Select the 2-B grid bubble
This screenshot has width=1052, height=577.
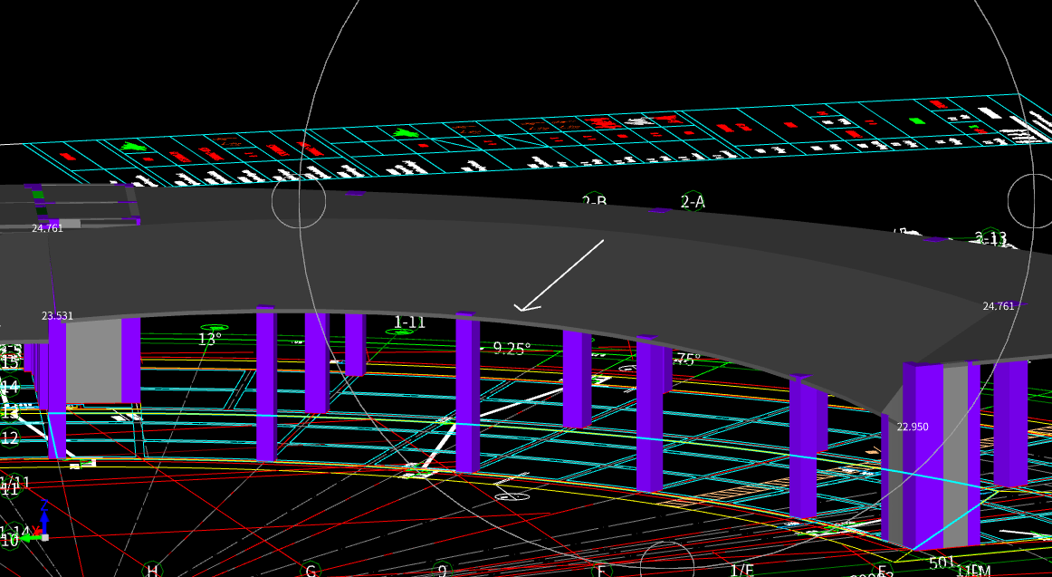tap(594, 200)
